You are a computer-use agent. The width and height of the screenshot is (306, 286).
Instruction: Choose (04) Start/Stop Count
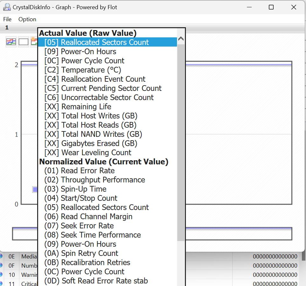click(107, 198)
